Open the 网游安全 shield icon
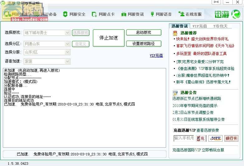This screenshot has width=244, height=166. 65,14
